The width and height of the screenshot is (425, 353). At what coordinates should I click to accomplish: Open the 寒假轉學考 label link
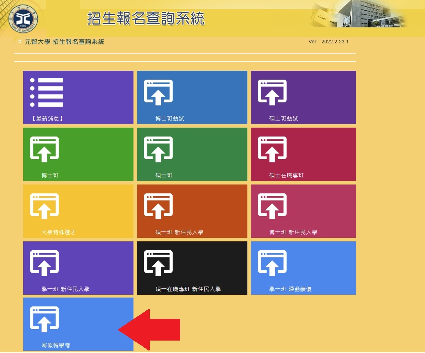[x=56, y=345]
